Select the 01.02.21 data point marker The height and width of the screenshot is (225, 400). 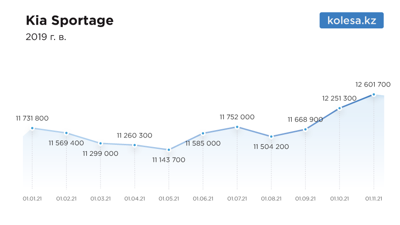point(67,133)
